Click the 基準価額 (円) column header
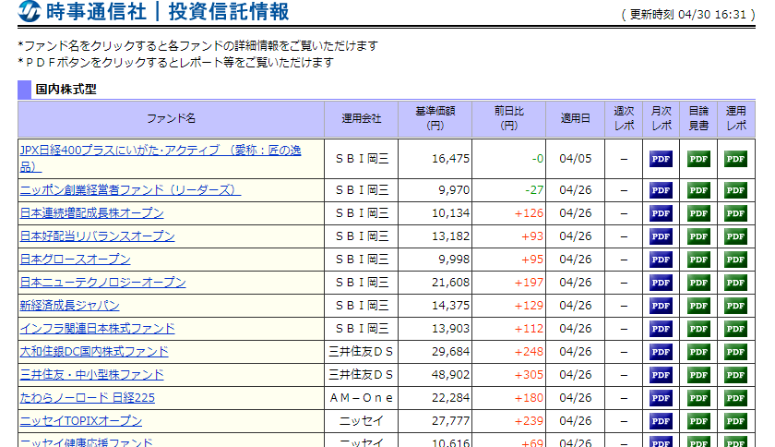The image size is (775, 447). click(x=435, y=118)
